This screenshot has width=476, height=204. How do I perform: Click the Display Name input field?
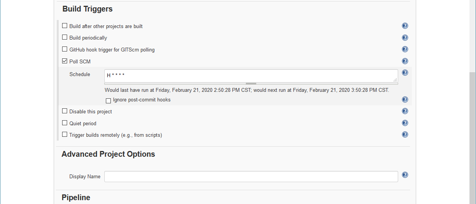(x=251, y=177)
